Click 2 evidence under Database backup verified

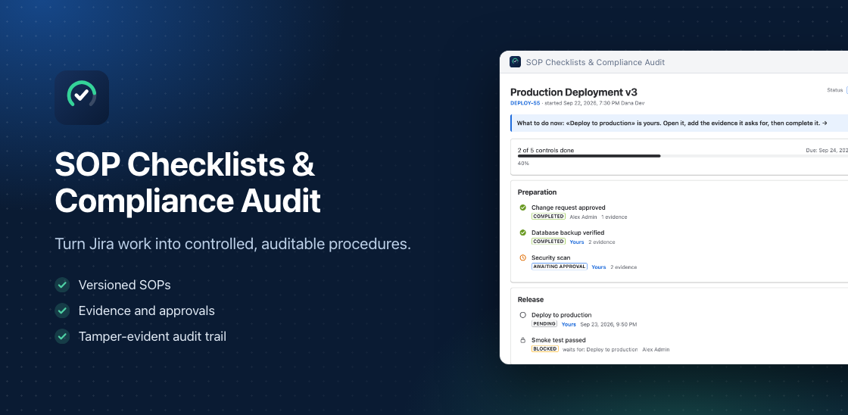pos(601,242)
